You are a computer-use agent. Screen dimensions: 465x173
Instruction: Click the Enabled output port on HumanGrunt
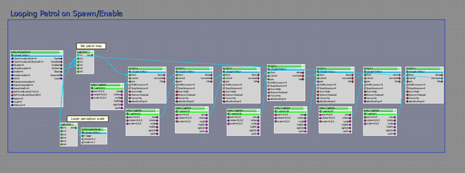[61, 65]
